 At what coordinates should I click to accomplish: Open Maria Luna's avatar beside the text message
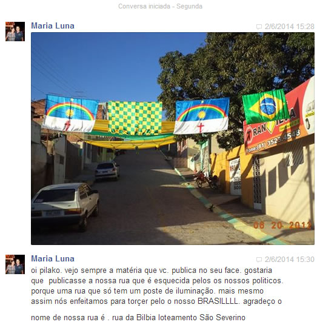(x=15, y=264)
